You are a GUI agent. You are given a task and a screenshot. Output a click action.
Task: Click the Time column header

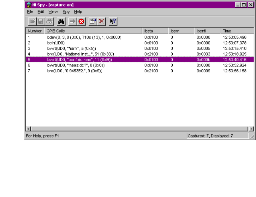pyautogui.click(x=237, y=31)
